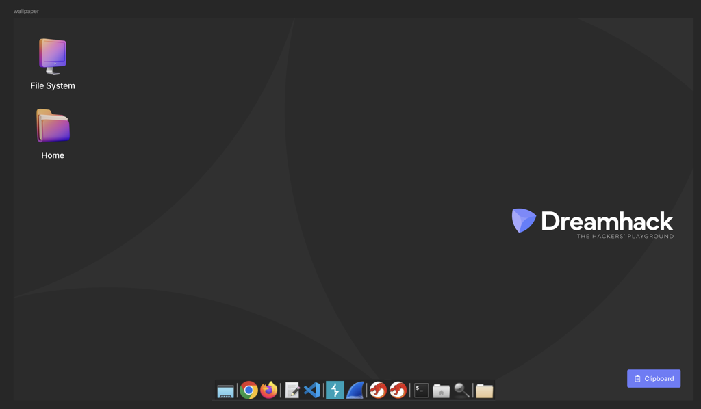Open the gray home file manager dock icon

(x=441, y=391)
